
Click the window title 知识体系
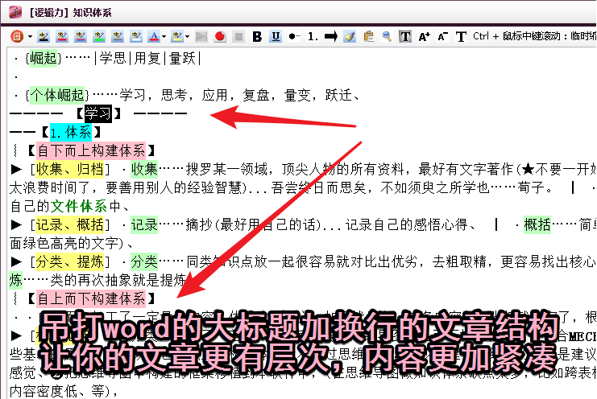click(x=93, y=13)
